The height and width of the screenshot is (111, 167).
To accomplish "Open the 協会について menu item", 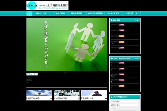I will point(41,14).
